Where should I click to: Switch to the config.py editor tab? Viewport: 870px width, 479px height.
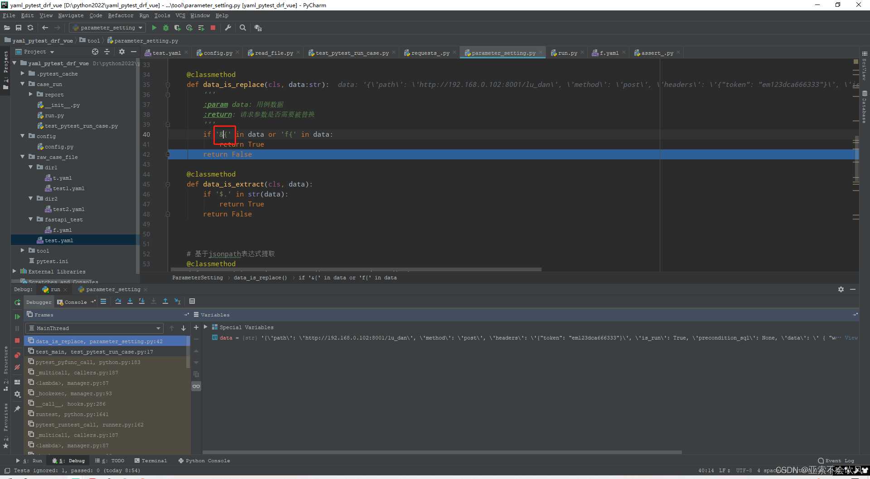point(218,53)
